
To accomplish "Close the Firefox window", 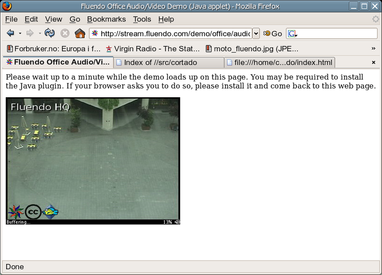I will pos(375,6).
